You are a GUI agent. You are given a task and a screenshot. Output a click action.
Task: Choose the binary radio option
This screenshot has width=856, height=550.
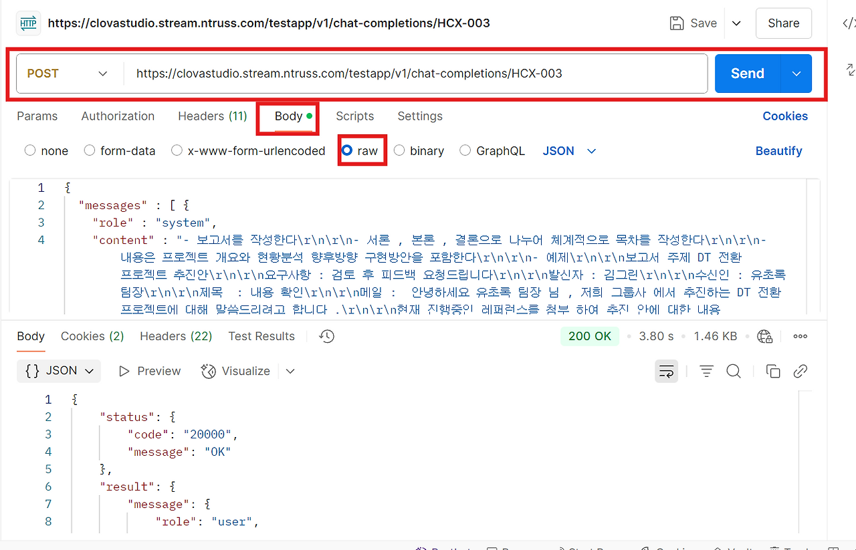click(x=399, y=151)
